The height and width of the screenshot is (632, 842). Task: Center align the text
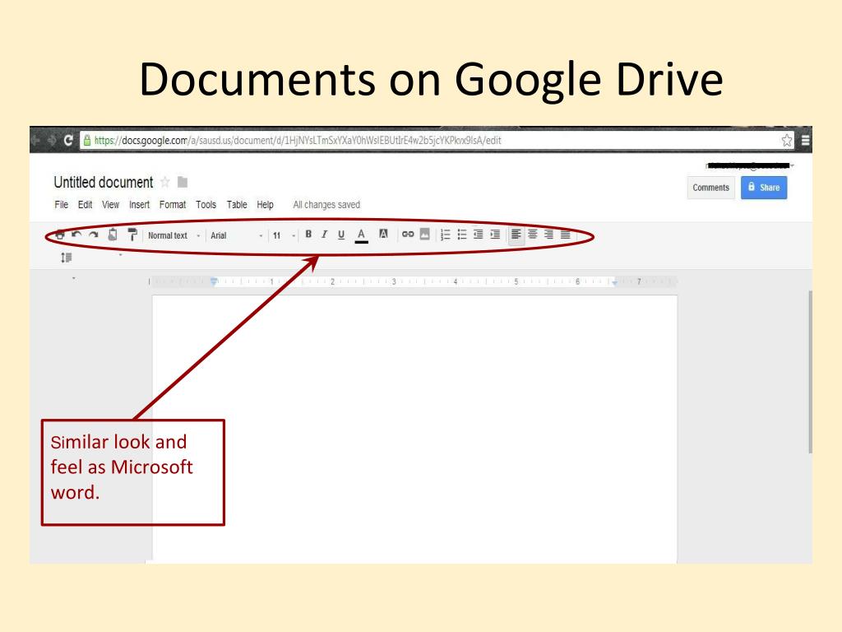[533, 235]
